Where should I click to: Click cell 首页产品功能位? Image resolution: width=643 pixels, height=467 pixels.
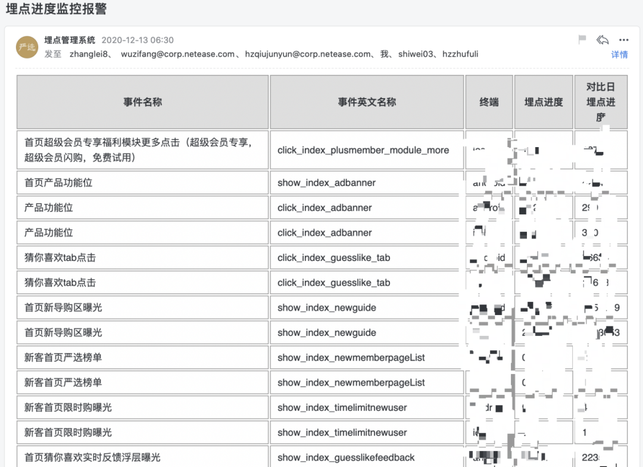pos(143,183)
